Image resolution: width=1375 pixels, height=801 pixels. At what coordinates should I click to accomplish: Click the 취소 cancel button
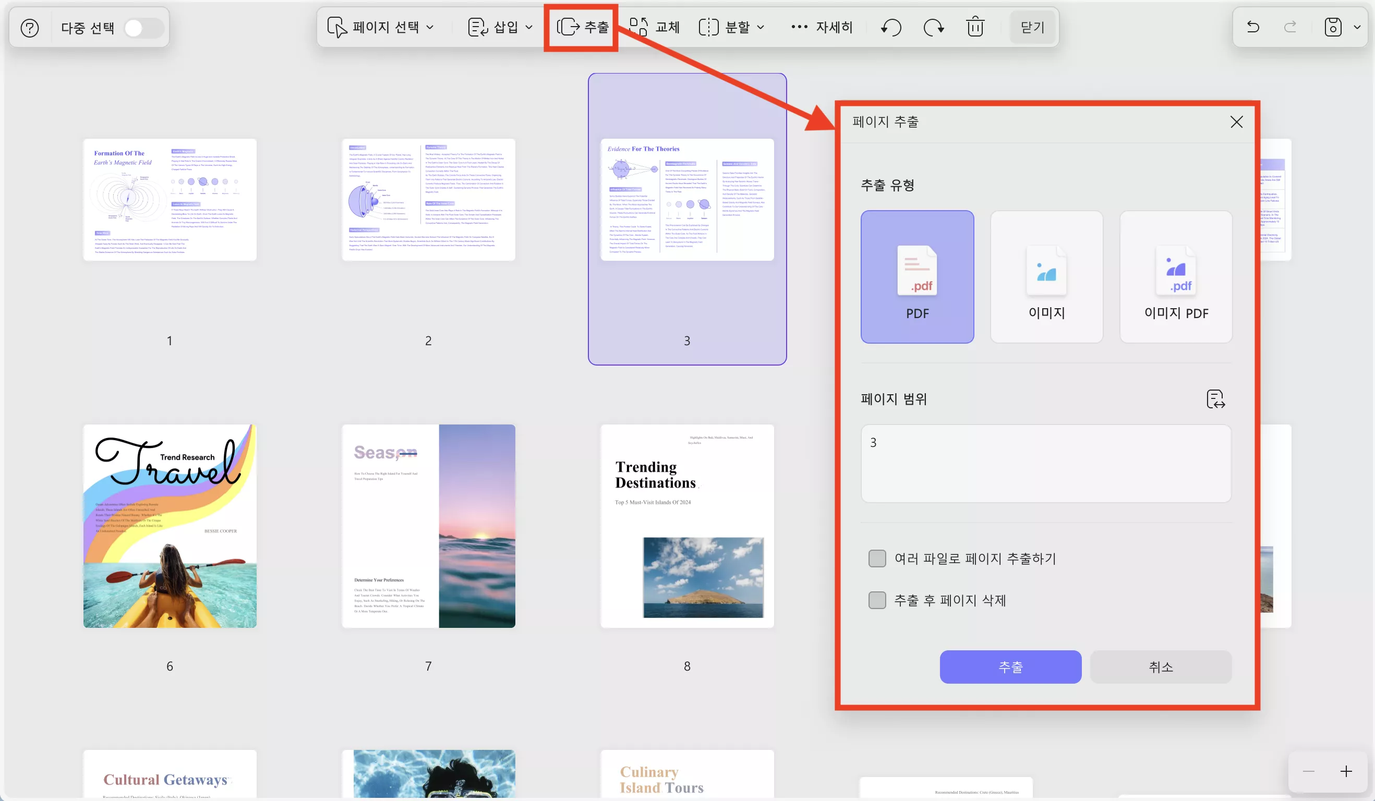coord(1161,667)
